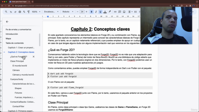The height and width of the screenshot is (112, 199).
Task: Open the text alignment dropdown
Action: pos(130,12)
